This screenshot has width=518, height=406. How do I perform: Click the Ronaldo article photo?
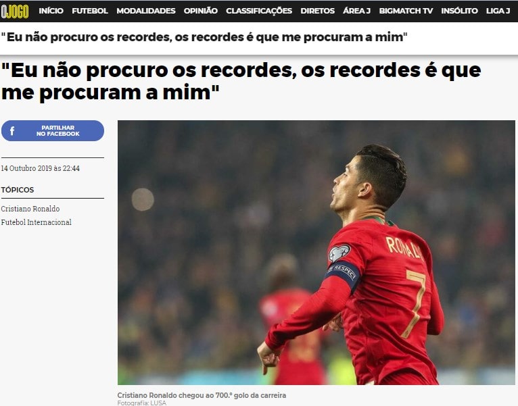point(316,253)
